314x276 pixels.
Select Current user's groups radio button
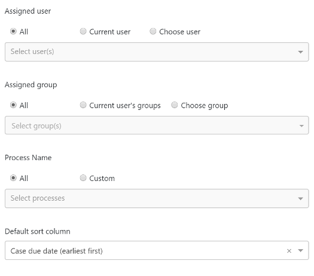point(83,105)
